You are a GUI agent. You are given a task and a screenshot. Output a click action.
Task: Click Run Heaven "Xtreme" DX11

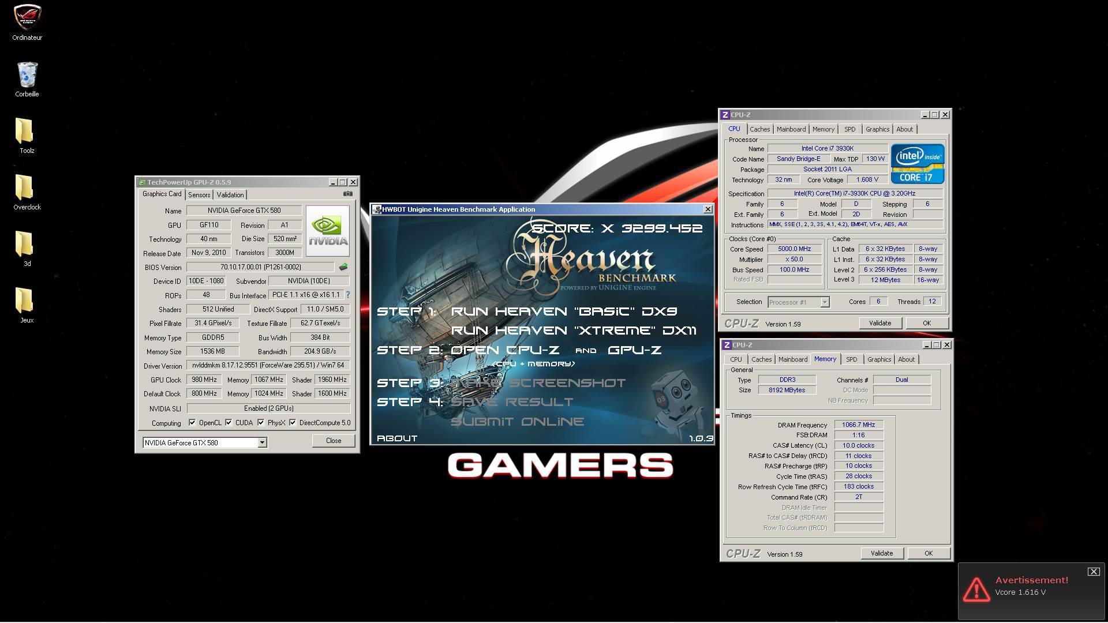pos(574,331)
